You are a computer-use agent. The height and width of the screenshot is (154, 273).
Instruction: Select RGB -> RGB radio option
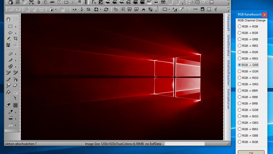(248, 26)
